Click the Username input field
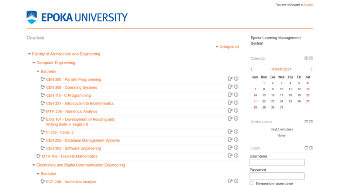This screenshot has width=340, height=185. coord(277,162)
